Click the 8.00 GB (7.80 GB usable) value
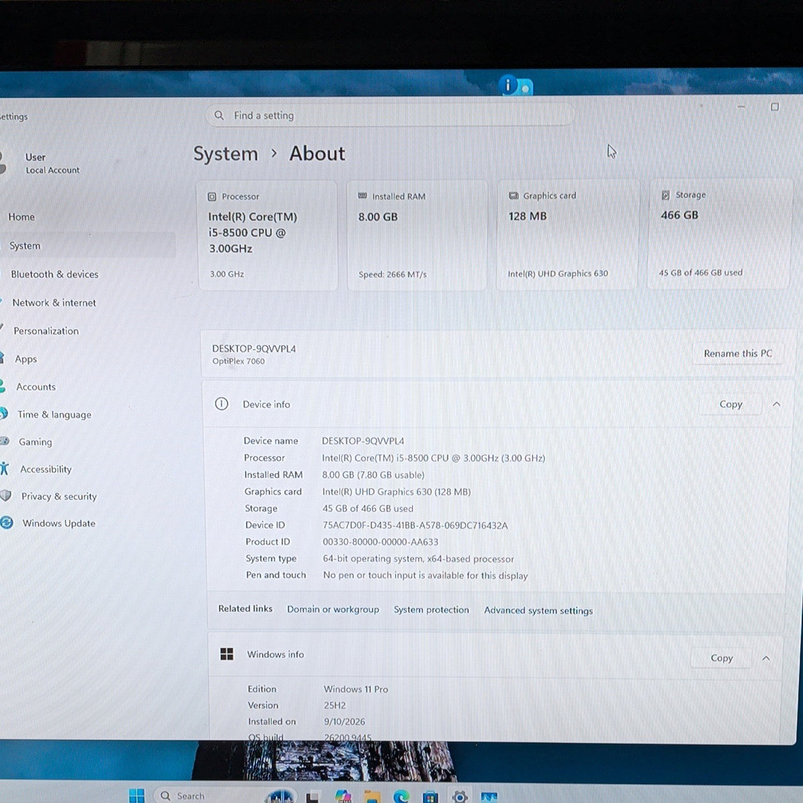The width and height of the screenshot is (803, 803). 373,474
